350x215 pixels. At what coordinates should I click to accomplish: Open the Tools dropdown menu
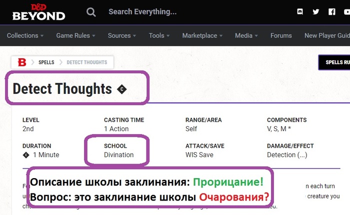(x=159, y=36)
